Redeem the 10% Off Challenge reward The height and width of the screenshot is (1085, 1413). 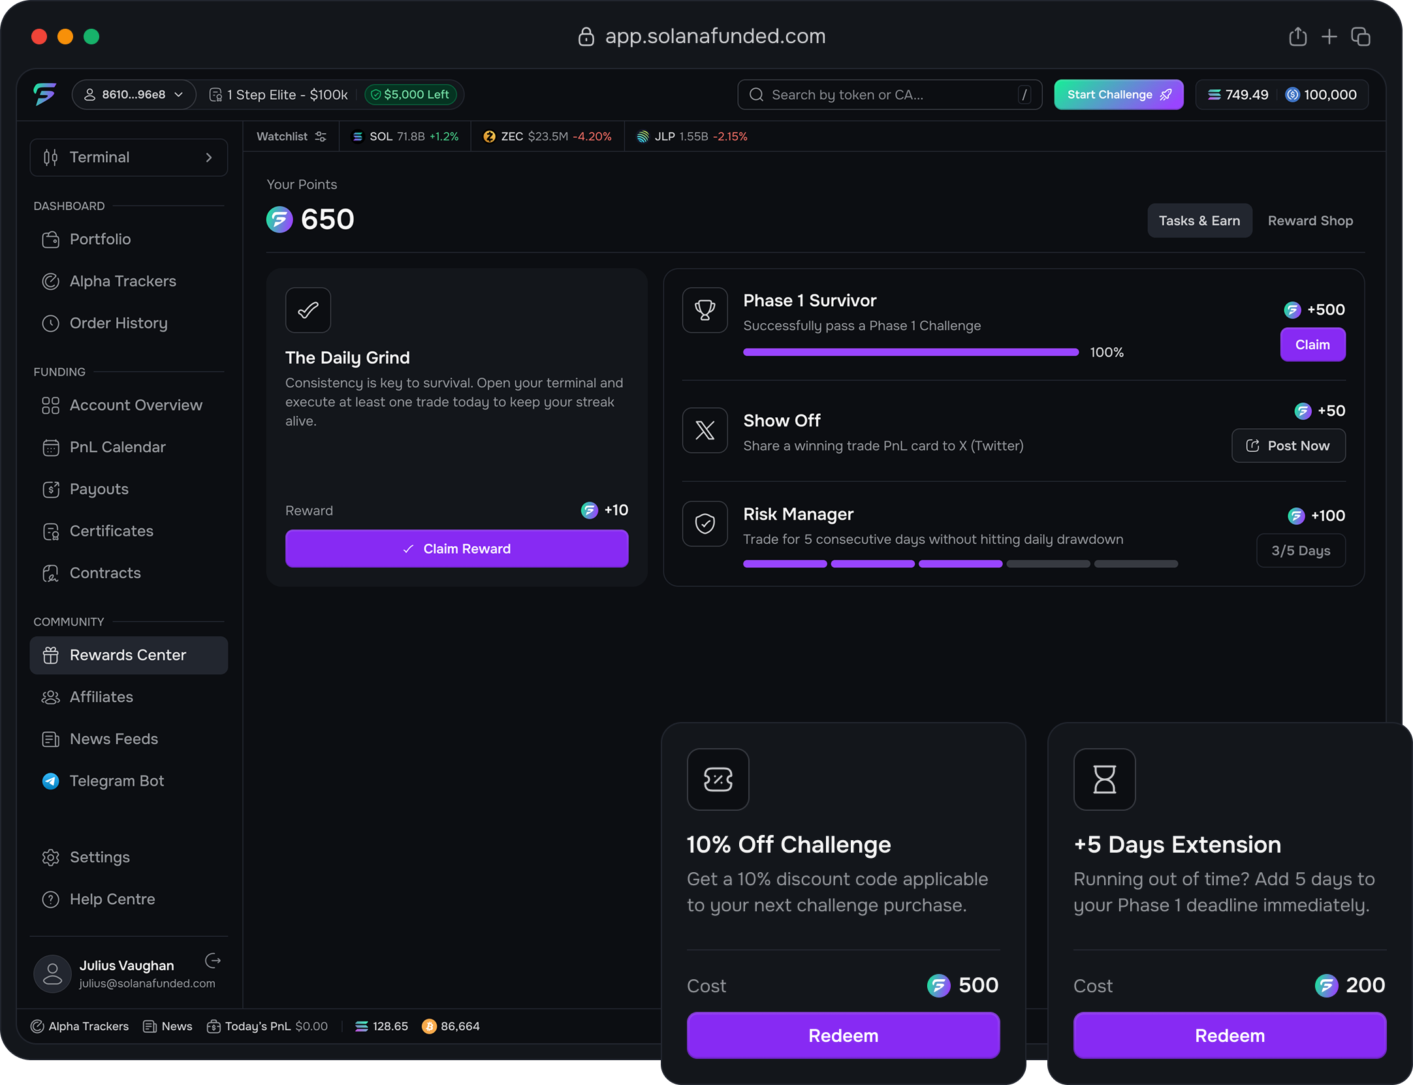[x=842, y=1035]
